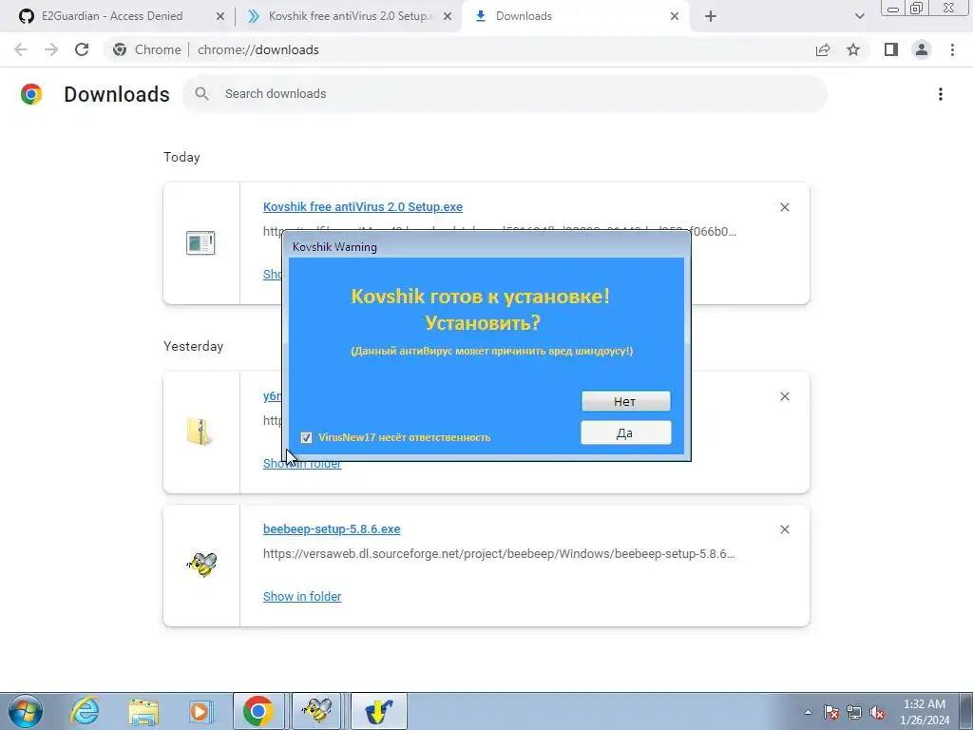Remove Kovshik Setup.exe from downloads list

784,207
